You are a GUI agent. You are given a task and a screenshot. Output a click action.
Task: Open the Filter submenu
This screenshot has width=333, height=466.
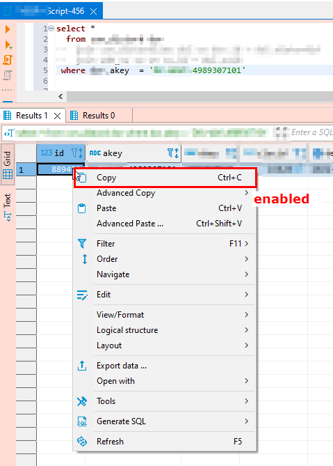(x=165, y=244)
